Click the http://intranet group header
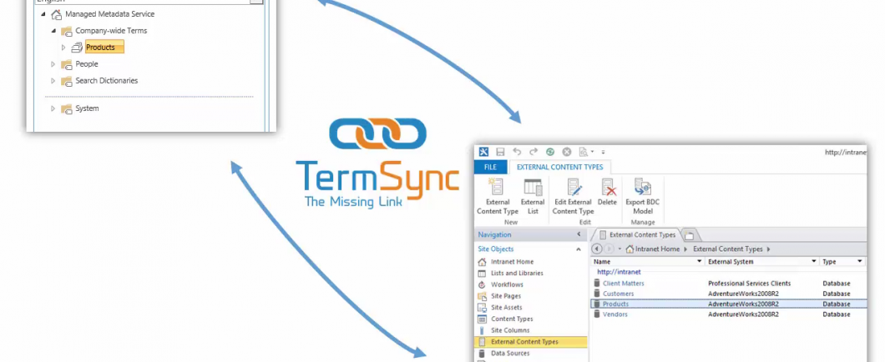885x362 pixels. [619, 272]
